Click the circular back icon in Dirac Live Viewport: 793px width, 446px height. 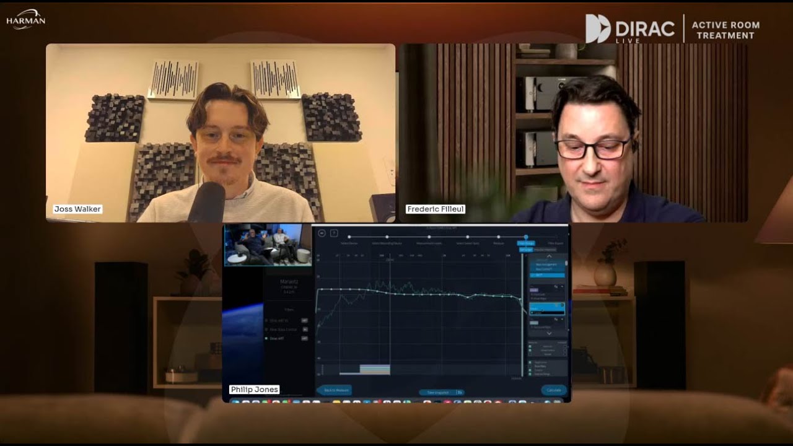(322, 233)
